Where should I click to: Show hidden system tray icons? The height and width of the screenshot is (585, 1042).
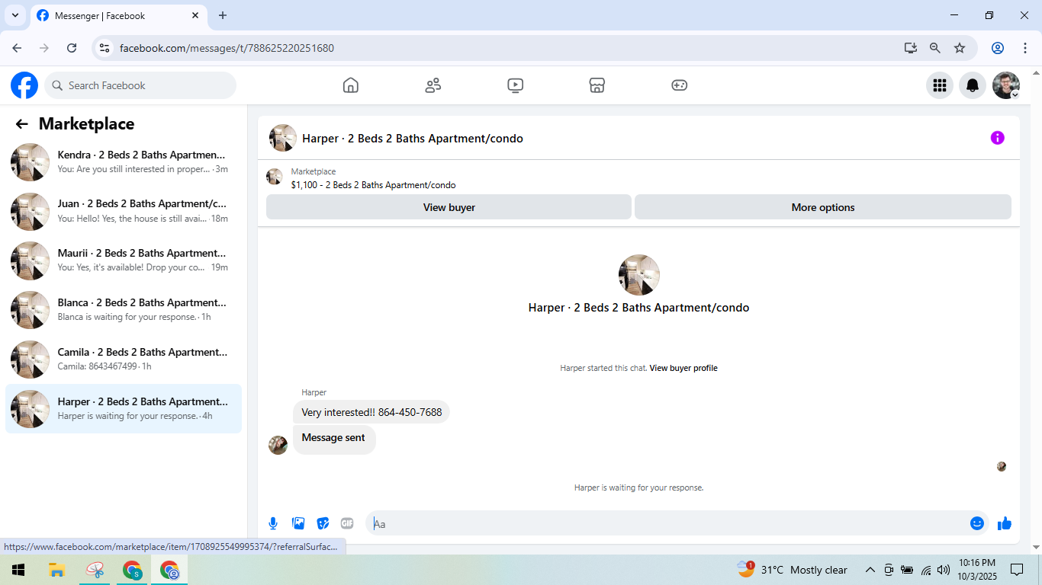pos(870,570)
